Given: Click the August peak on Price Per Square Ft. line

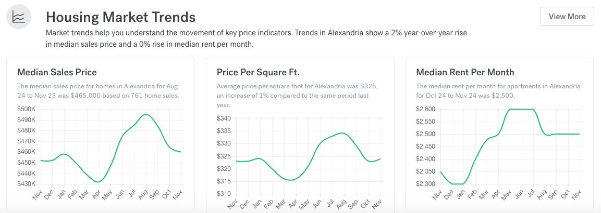Looking at the screenshot, I should [341, 133].
